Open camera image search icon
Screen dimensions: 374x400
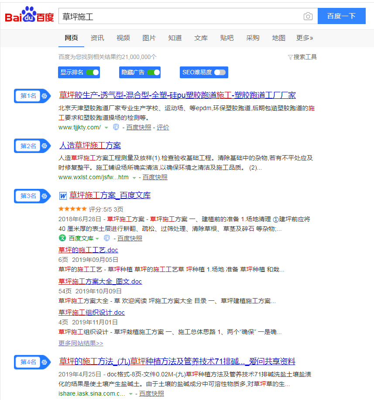[x=308, y=16]
